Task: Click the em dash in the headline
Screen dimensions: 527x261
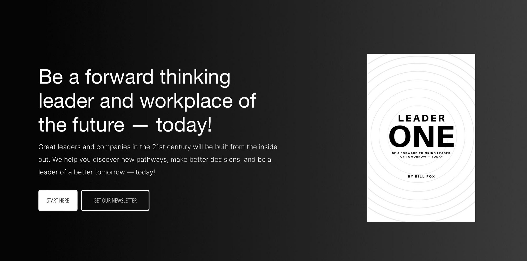Action: pyautogui.click(x=141, y=125)
